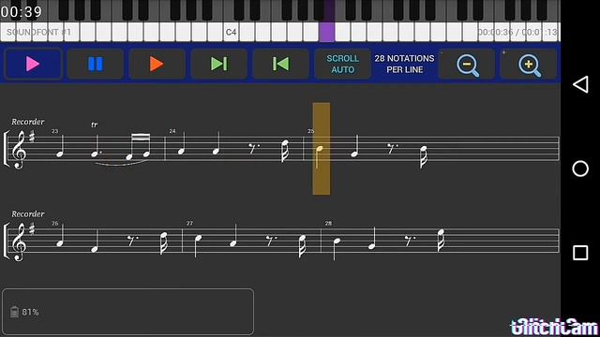Tap the highlighted purple piano key
This screenshot has width=600, height=337.
327,32
